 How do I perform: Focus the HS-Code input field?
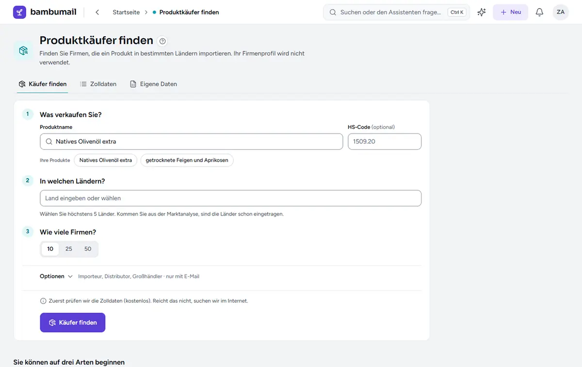point(385,141)
